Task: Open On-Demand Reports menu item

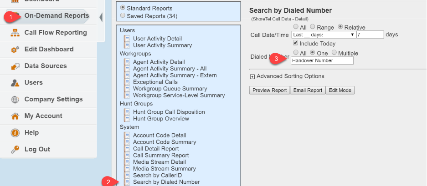Action: [x=56, y=16]
